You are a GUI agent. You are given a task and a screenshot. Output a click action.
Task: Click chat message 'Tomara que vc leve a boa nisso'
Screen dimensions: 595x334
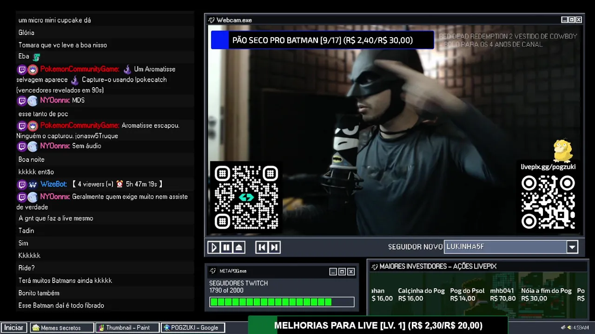(63, 45)
